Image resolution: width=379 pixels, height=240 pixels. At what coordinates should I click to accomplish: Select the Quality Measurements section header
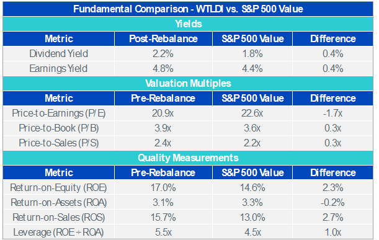(x=188, y=158)
